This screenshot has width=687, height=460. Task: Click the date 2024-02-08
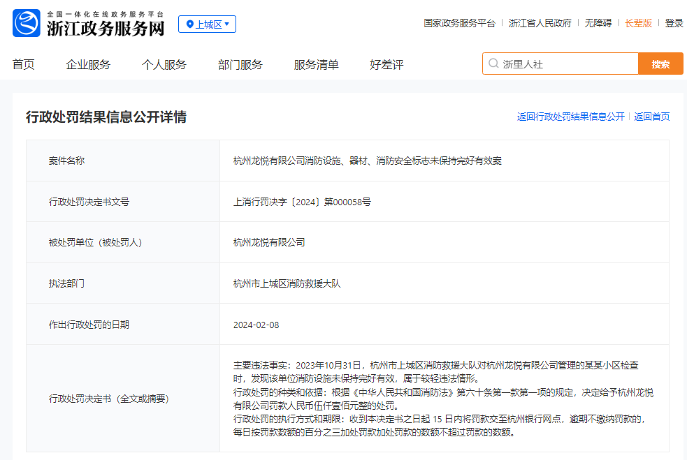point(256,325)
